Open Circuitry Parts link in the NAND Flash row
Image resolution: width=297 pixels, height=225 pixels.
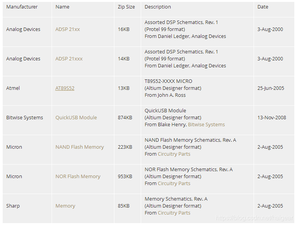[x=174, y=154]
